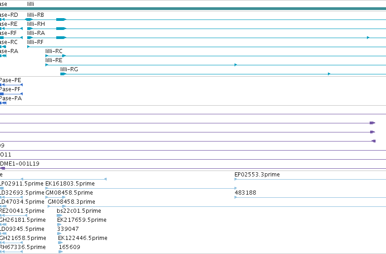The height and width of the screenshot is (254, 386).
Task: Select the 483188 feature label
Action: coord(245,193)
